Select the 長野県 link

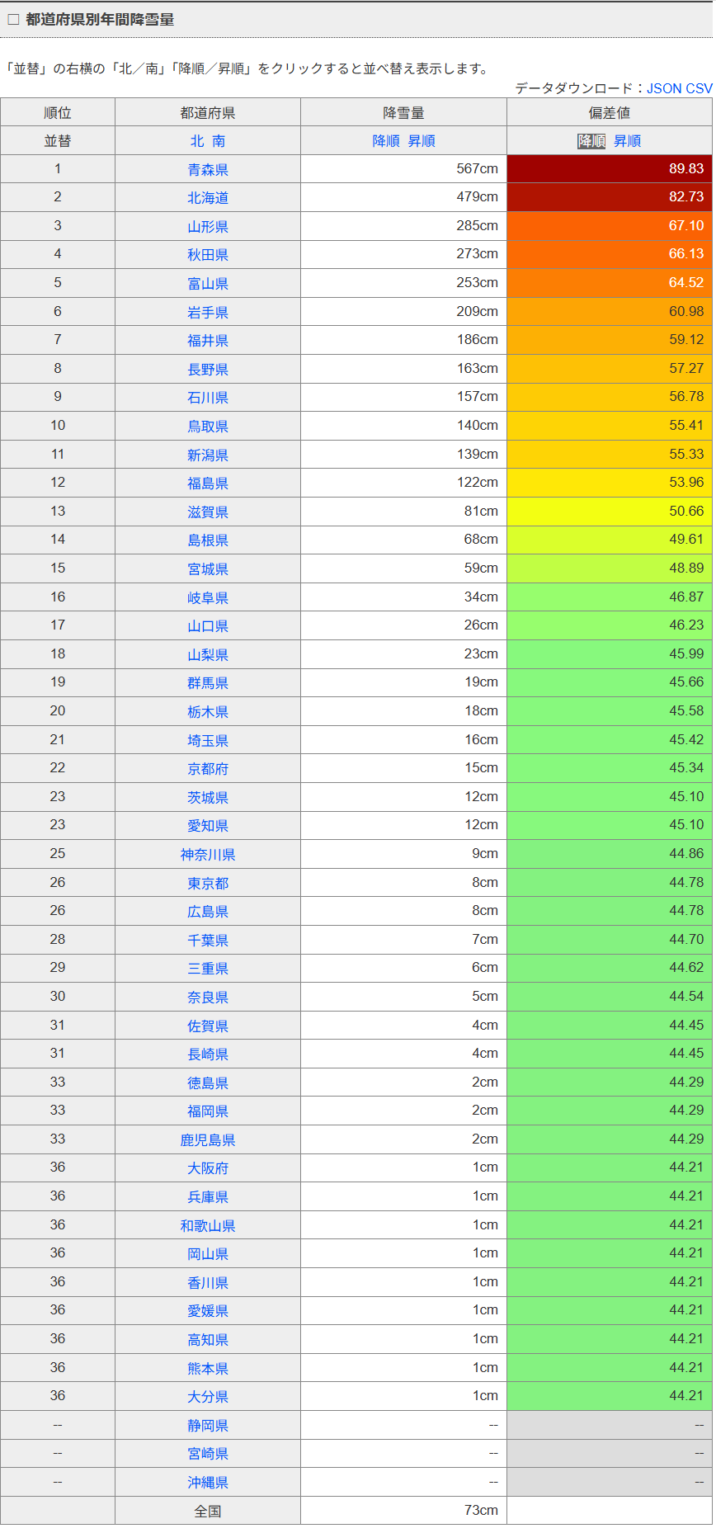point(208,370)
